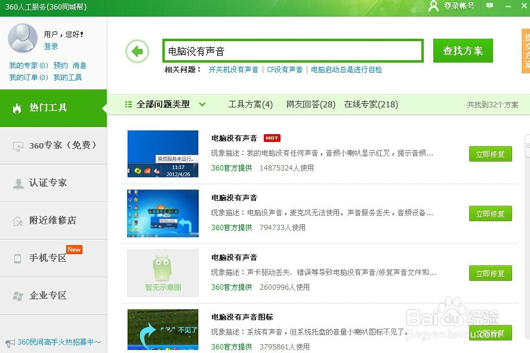
Task: Click the orange 提交方案 side tab
Action: (x=526, y=51)
